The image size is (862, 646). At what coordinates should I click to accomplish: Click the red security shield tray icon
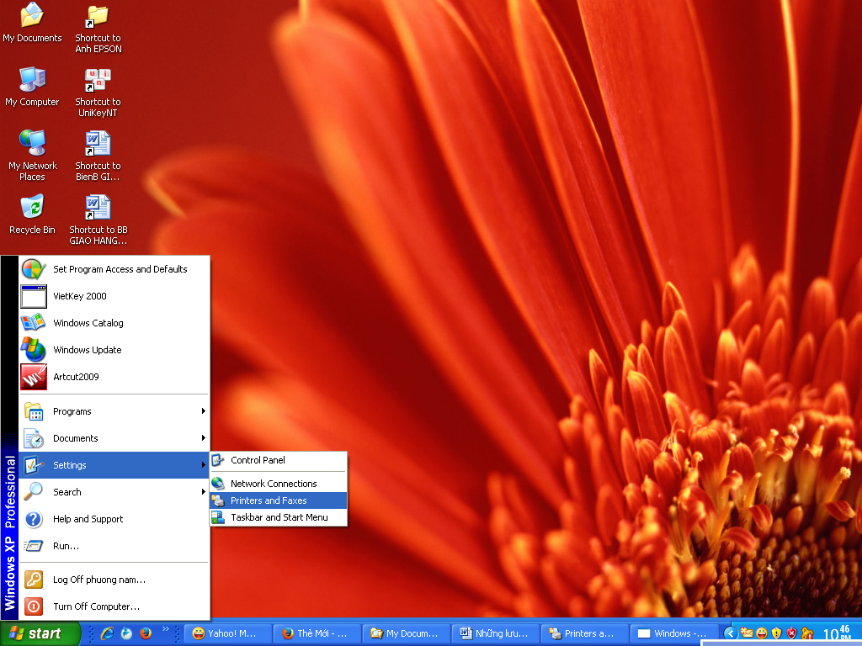[791, 633]
